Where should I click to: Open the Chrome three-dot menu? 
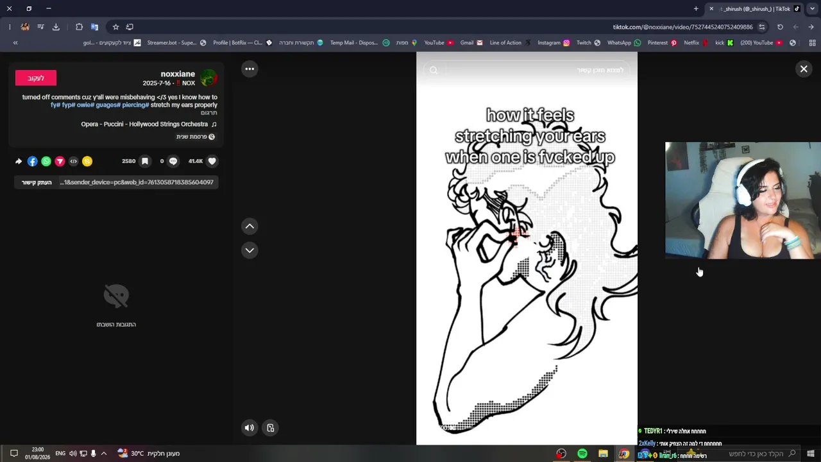10,27
